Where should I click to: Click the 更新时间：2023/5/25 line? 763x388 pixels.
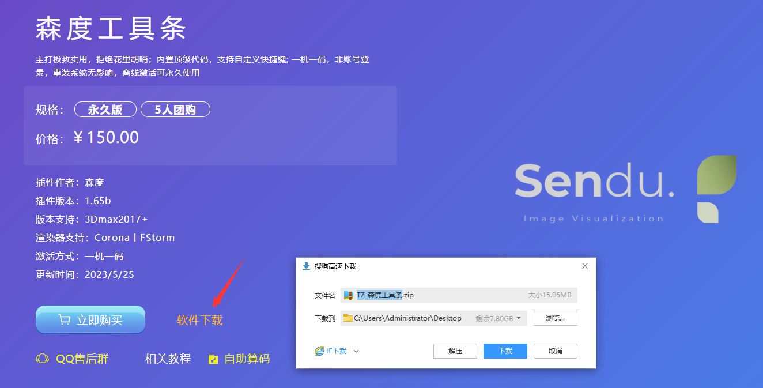85,274
